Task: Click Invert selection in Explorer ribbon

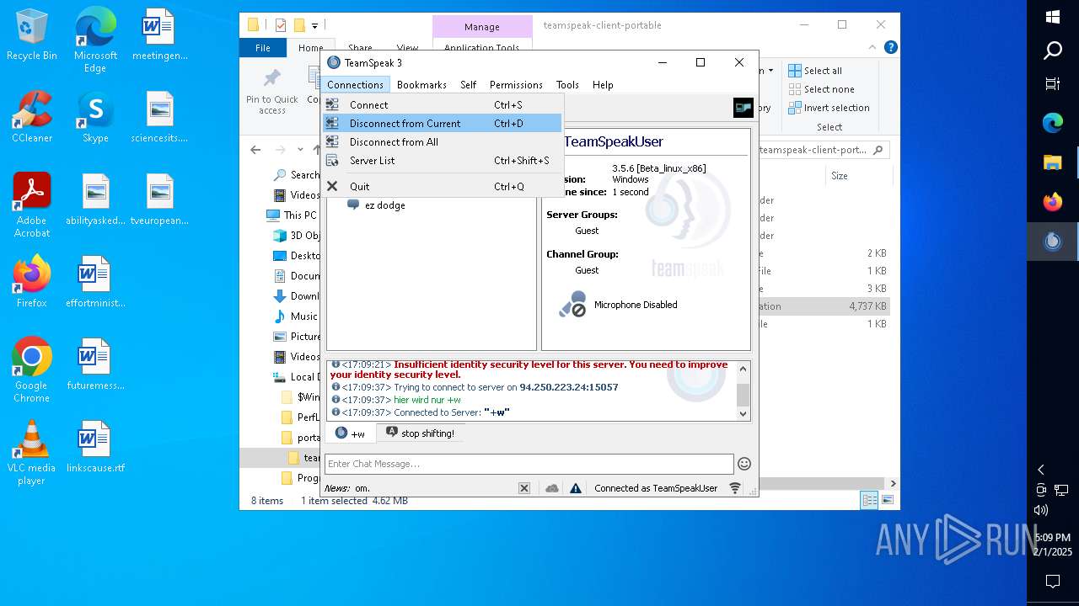Action: pos(829,108)
